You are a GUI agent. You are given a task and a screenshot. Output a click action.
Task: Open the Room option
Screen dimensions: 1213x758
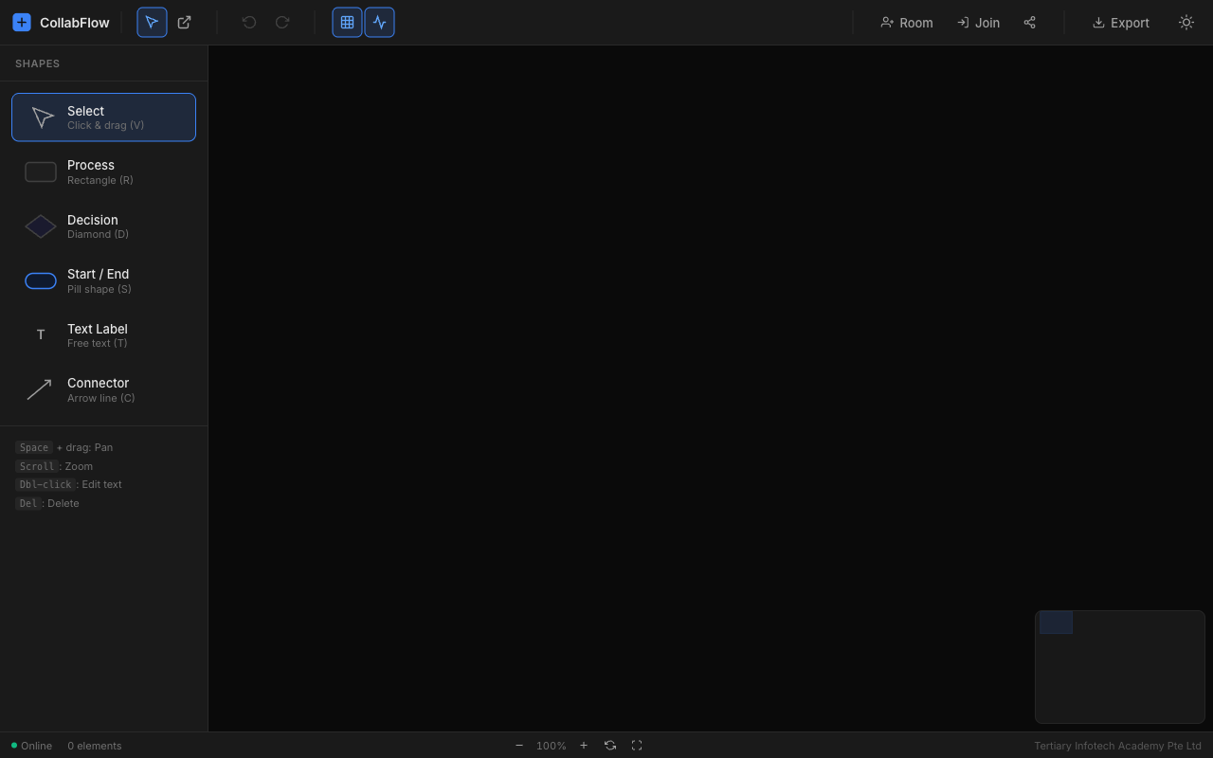[907, 23]
